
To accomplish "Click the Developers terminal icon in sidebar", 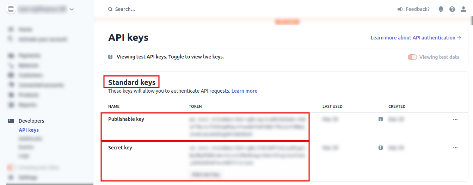I will 11,121.
